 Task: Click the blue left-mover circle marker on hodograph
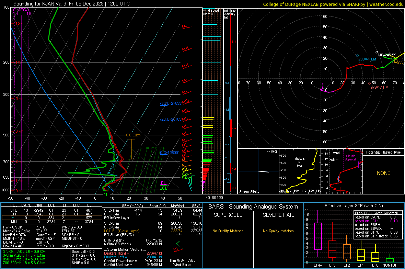(x=358, y=55)
